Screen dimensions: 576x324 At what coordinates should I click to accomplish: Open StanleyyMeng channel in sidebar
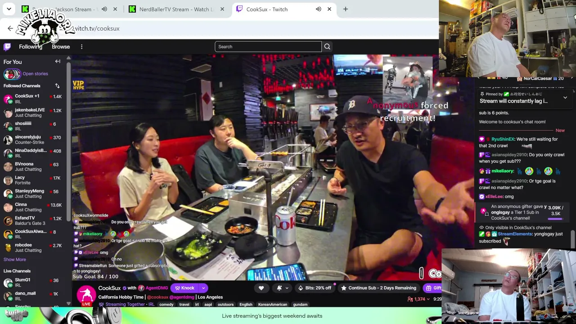pyautogui.click(x=34, y=193)
